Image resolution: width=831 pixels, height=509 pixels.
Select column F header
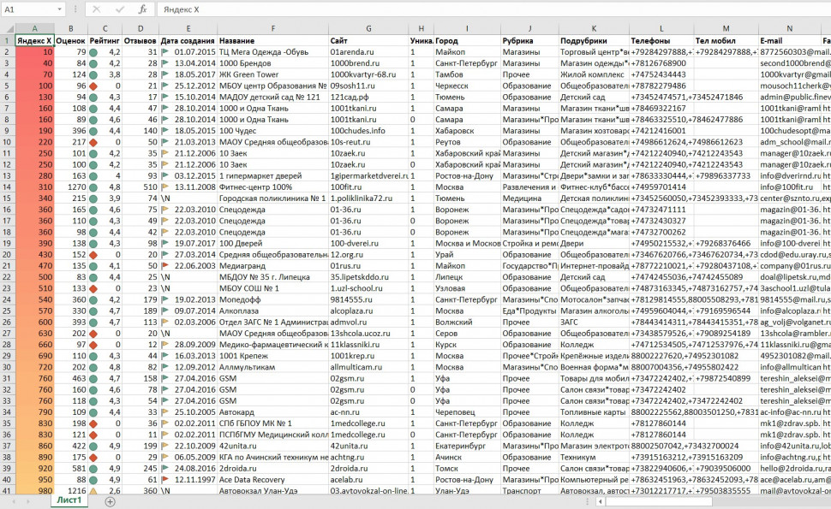pos(273,28)
